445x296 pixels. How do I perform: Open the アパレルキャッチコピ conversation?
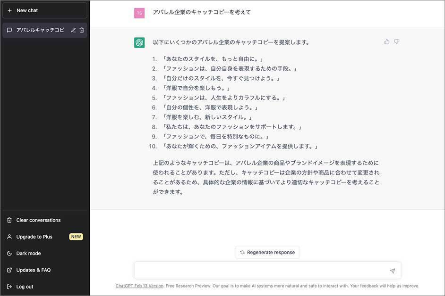pos(40,30)
